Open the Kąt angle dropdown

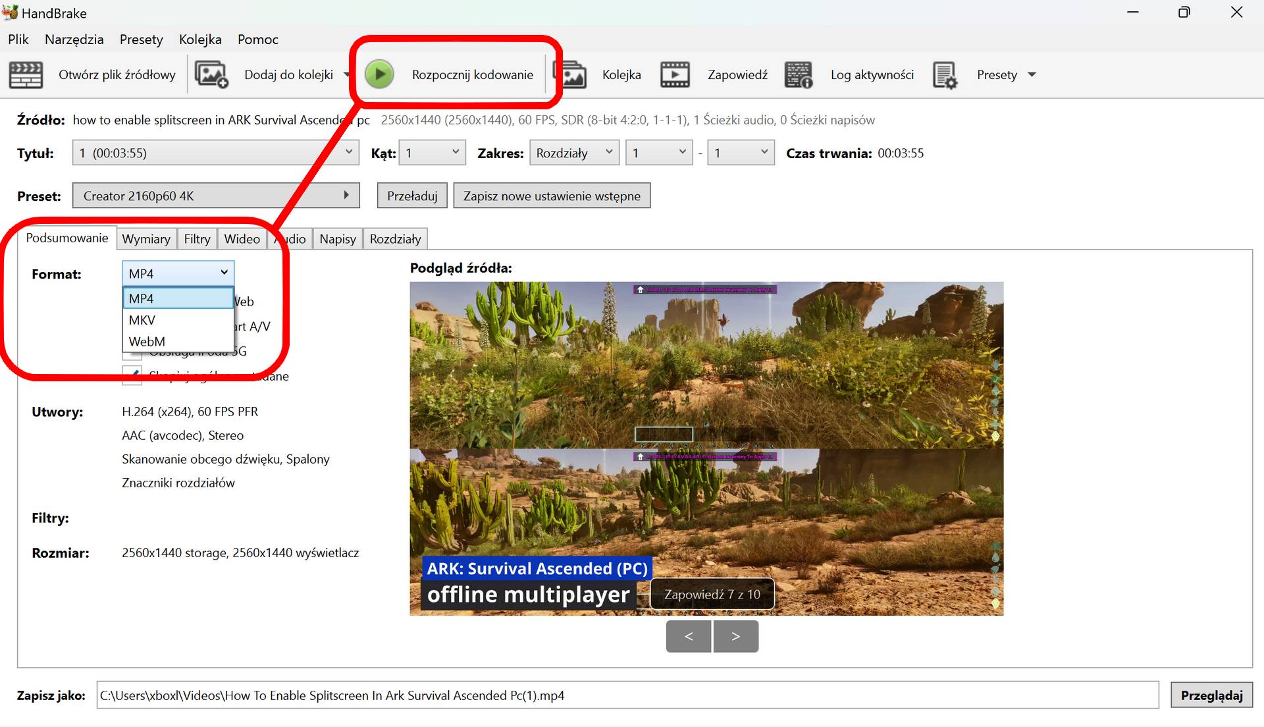[x=433, y=153]
